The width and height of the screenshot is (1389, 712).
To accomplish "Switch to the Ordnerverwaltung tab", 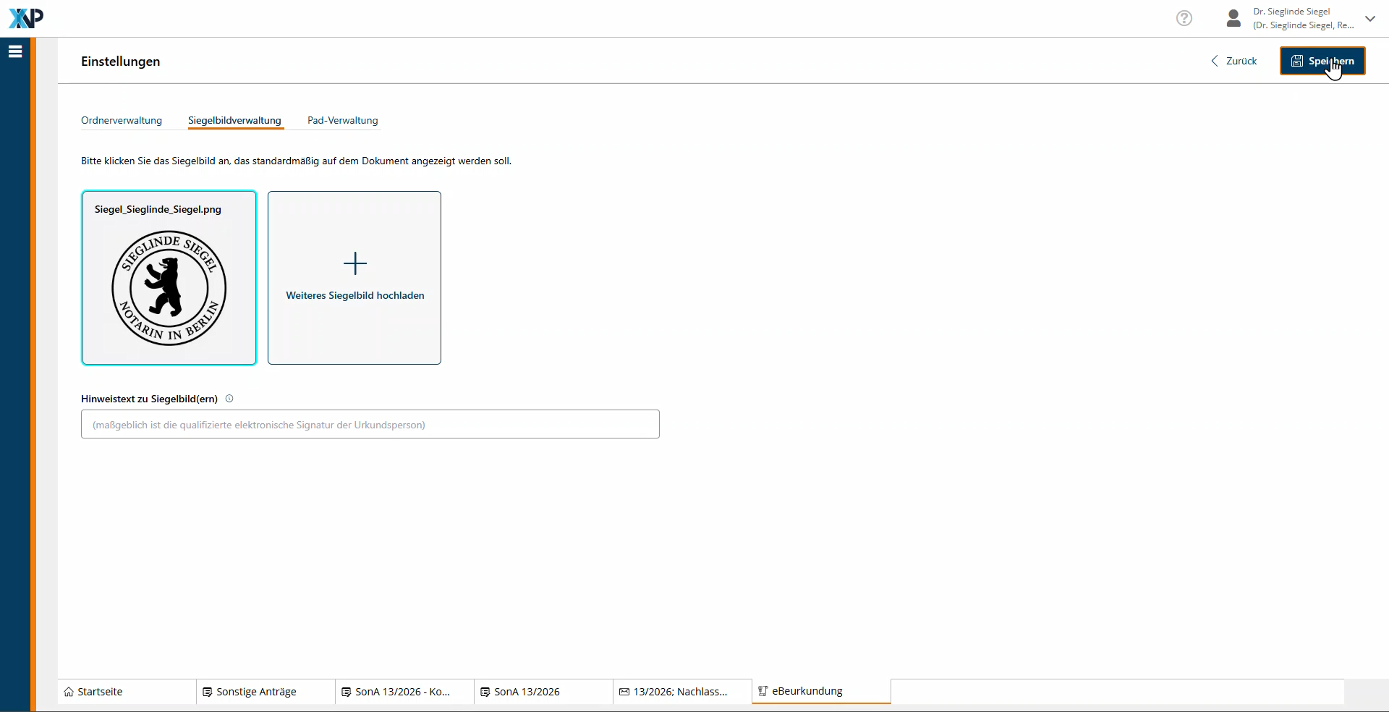I will click(122, 120).
